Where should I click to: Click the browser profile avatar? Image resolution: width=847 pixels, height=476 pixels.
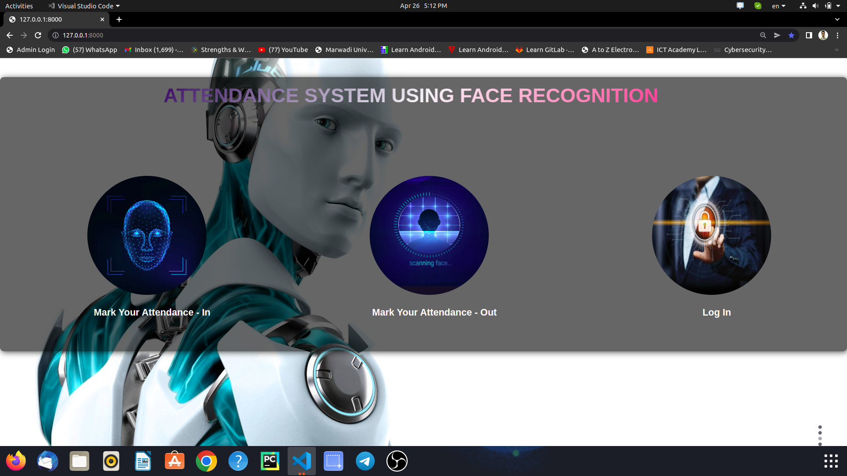point(823,35)
